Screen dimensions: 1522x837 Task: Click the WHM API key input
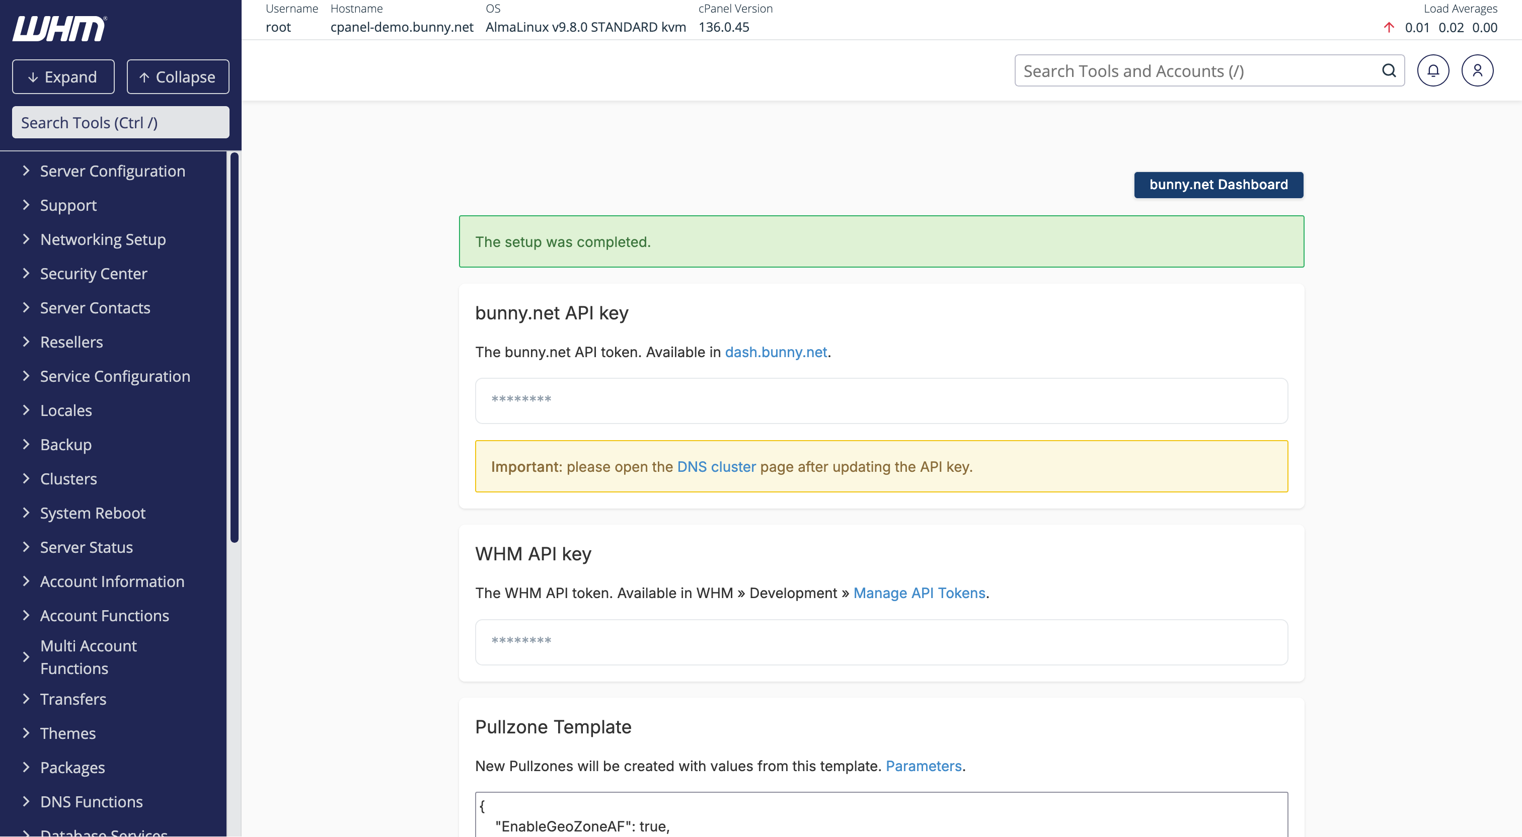[881, 642]
